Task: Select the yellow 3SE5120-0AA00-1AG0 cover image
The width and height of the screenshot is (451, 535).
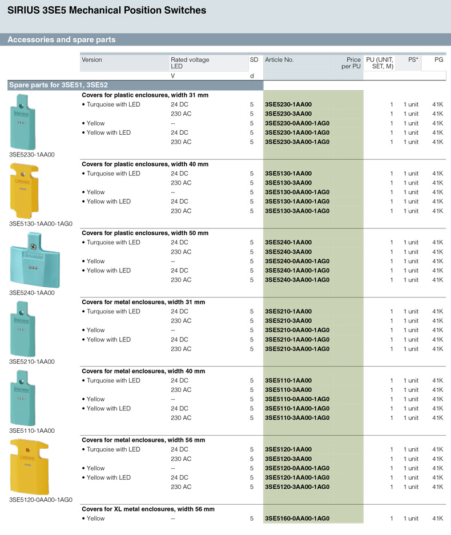Action: coord(29,466)
